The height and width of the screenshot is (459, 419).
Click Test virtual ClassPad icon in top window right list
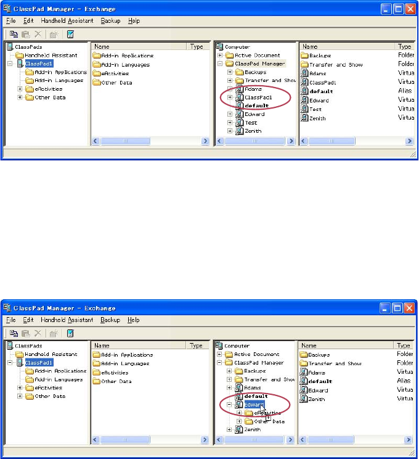coord(304,109)
